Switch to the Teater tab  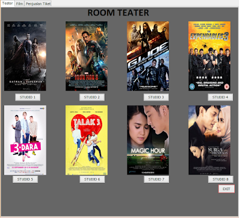[8, 4]
